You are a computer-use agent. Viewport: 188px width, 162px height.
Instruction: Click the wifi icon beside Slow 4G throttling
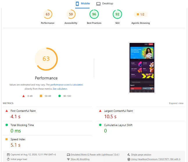click(68, 159)
